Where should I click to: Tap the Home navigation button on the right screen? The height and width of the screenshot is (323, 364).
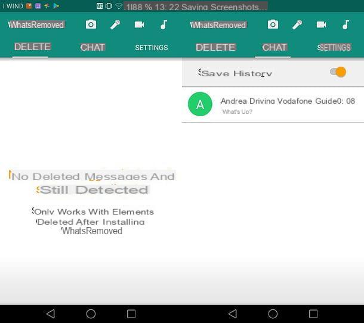(x=273, y=313)
